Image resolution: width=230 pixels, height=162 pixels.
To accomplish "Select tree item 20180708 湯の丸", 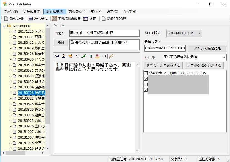I will coord(31,93).
